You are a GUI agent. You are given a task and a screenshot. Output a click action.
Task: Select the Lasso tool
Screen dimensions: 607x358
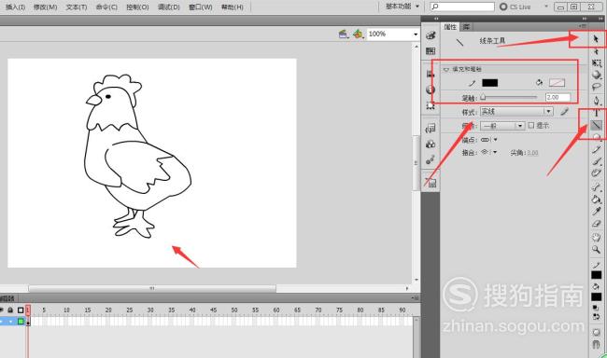(596, 87)
